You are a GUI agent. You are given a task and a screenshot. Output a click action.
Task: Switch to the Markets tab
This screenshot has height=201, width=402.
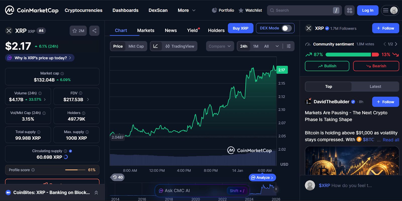[146, 30]
